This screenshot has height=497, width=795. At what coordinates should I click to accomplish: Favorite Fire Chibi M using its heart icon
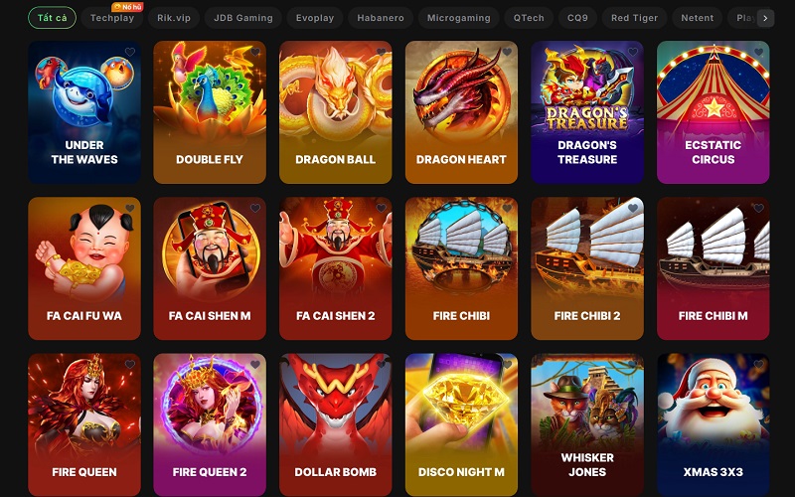tap(758, 208)
